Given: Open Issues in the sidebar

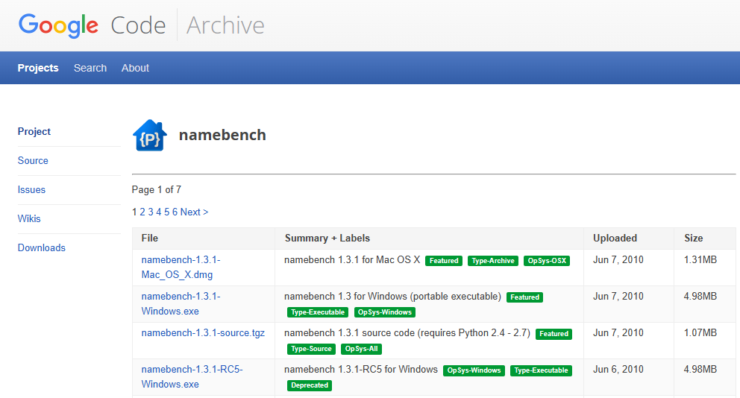Looking at the screenshot, I should tap(31, 190).
